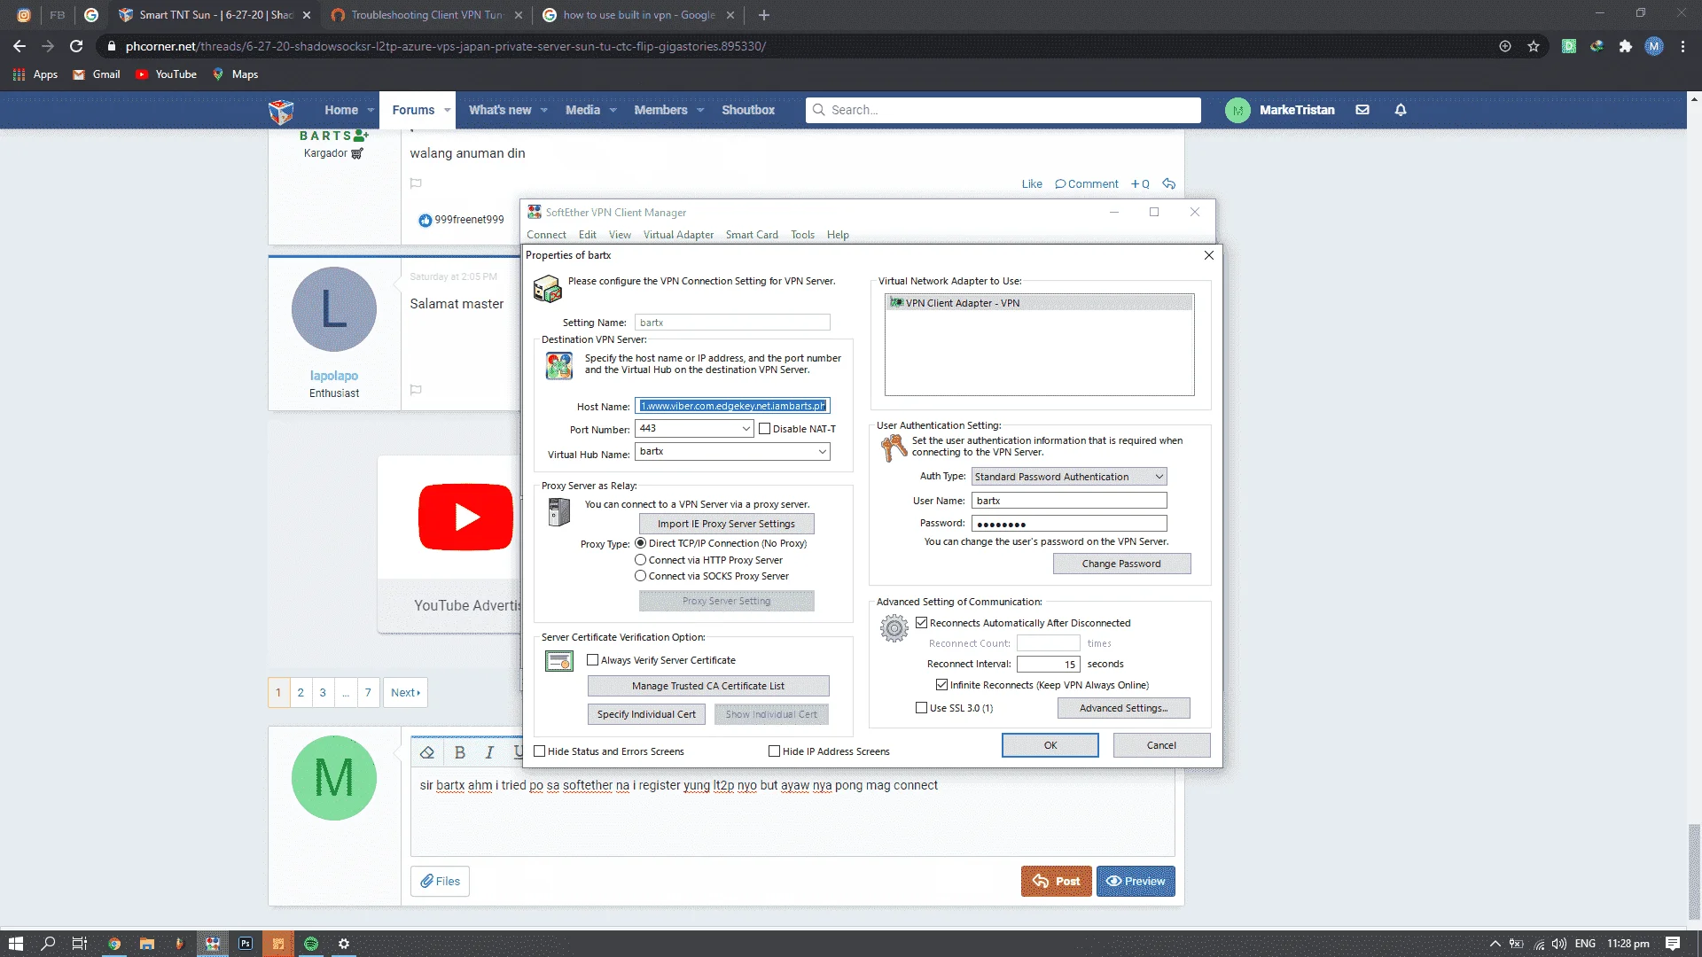Click the eraser remove formatting icon
Screen dimensions: 1702x957
click(427, 752)
